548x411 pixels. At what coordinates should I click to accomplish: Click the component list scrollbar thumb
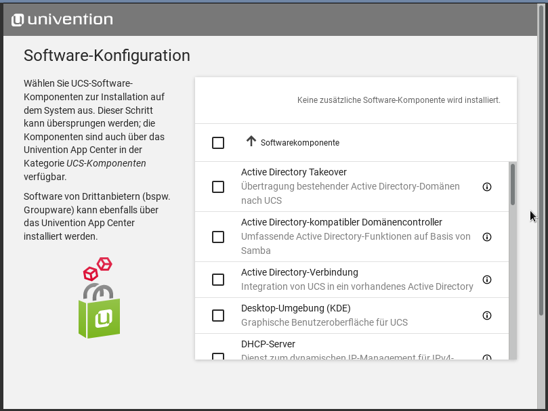pyautogui.click(x=513, y=184)
